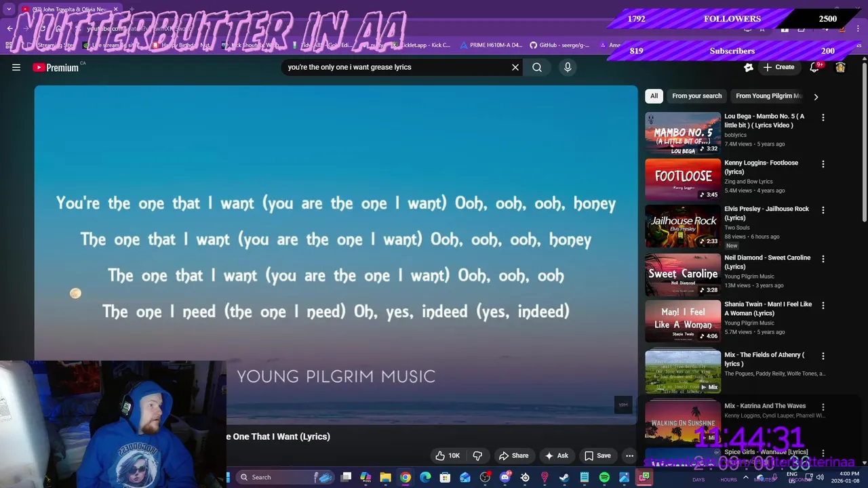Open options for Fields of Athenry mix

point(823,356)
